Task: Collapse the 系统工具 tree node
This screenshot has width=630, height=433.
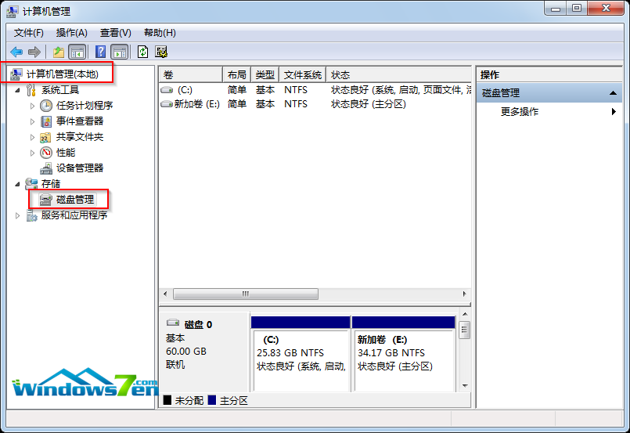Action: click(x=17, y=90)
